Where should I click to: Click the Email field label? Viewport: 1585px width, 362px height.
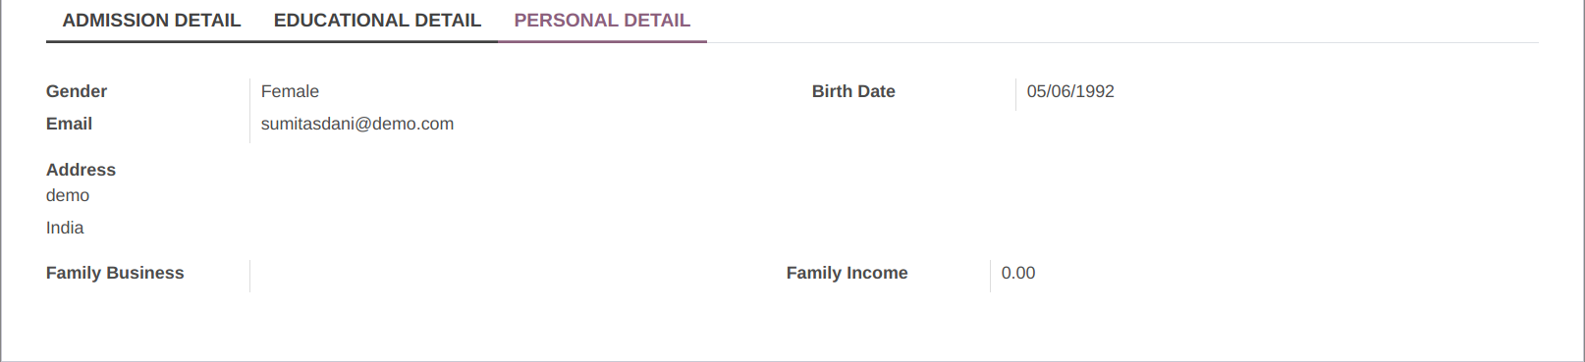[69, 124]
